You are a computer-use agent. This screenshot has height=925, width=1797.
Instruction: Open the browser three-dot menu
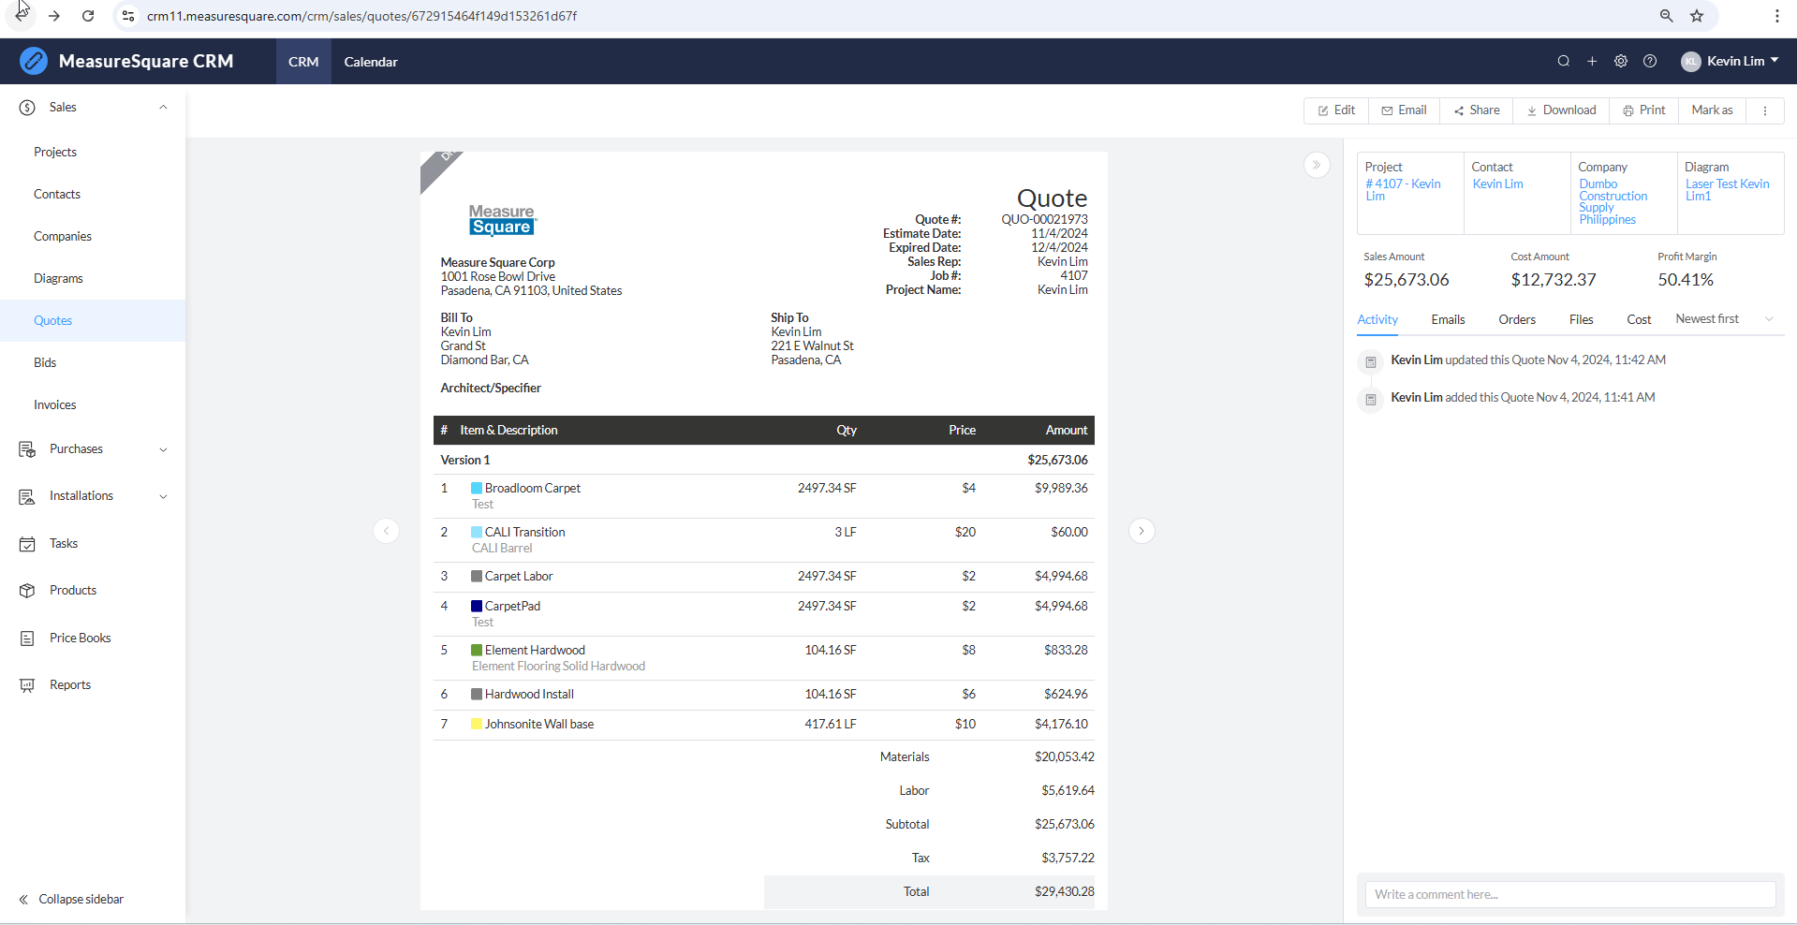click(1777, 16)
